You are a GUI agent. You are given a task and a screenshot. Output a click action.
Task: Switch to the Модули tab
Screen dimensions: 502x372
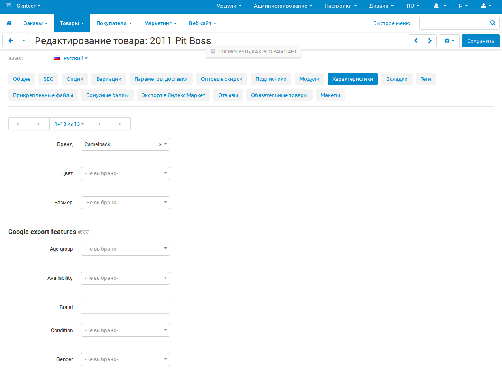point(309,79)
